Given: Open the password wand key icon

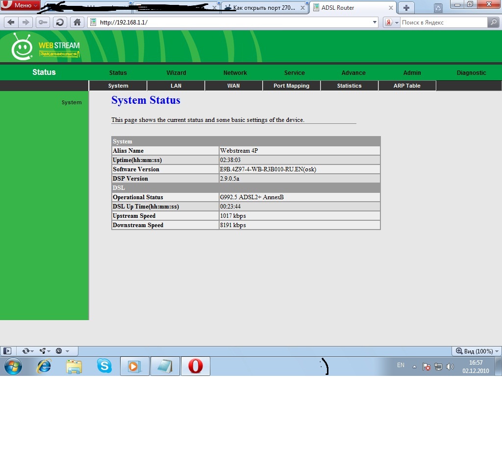Looking at the screenshot, I should pyautogui.click(x=43, y=23).
